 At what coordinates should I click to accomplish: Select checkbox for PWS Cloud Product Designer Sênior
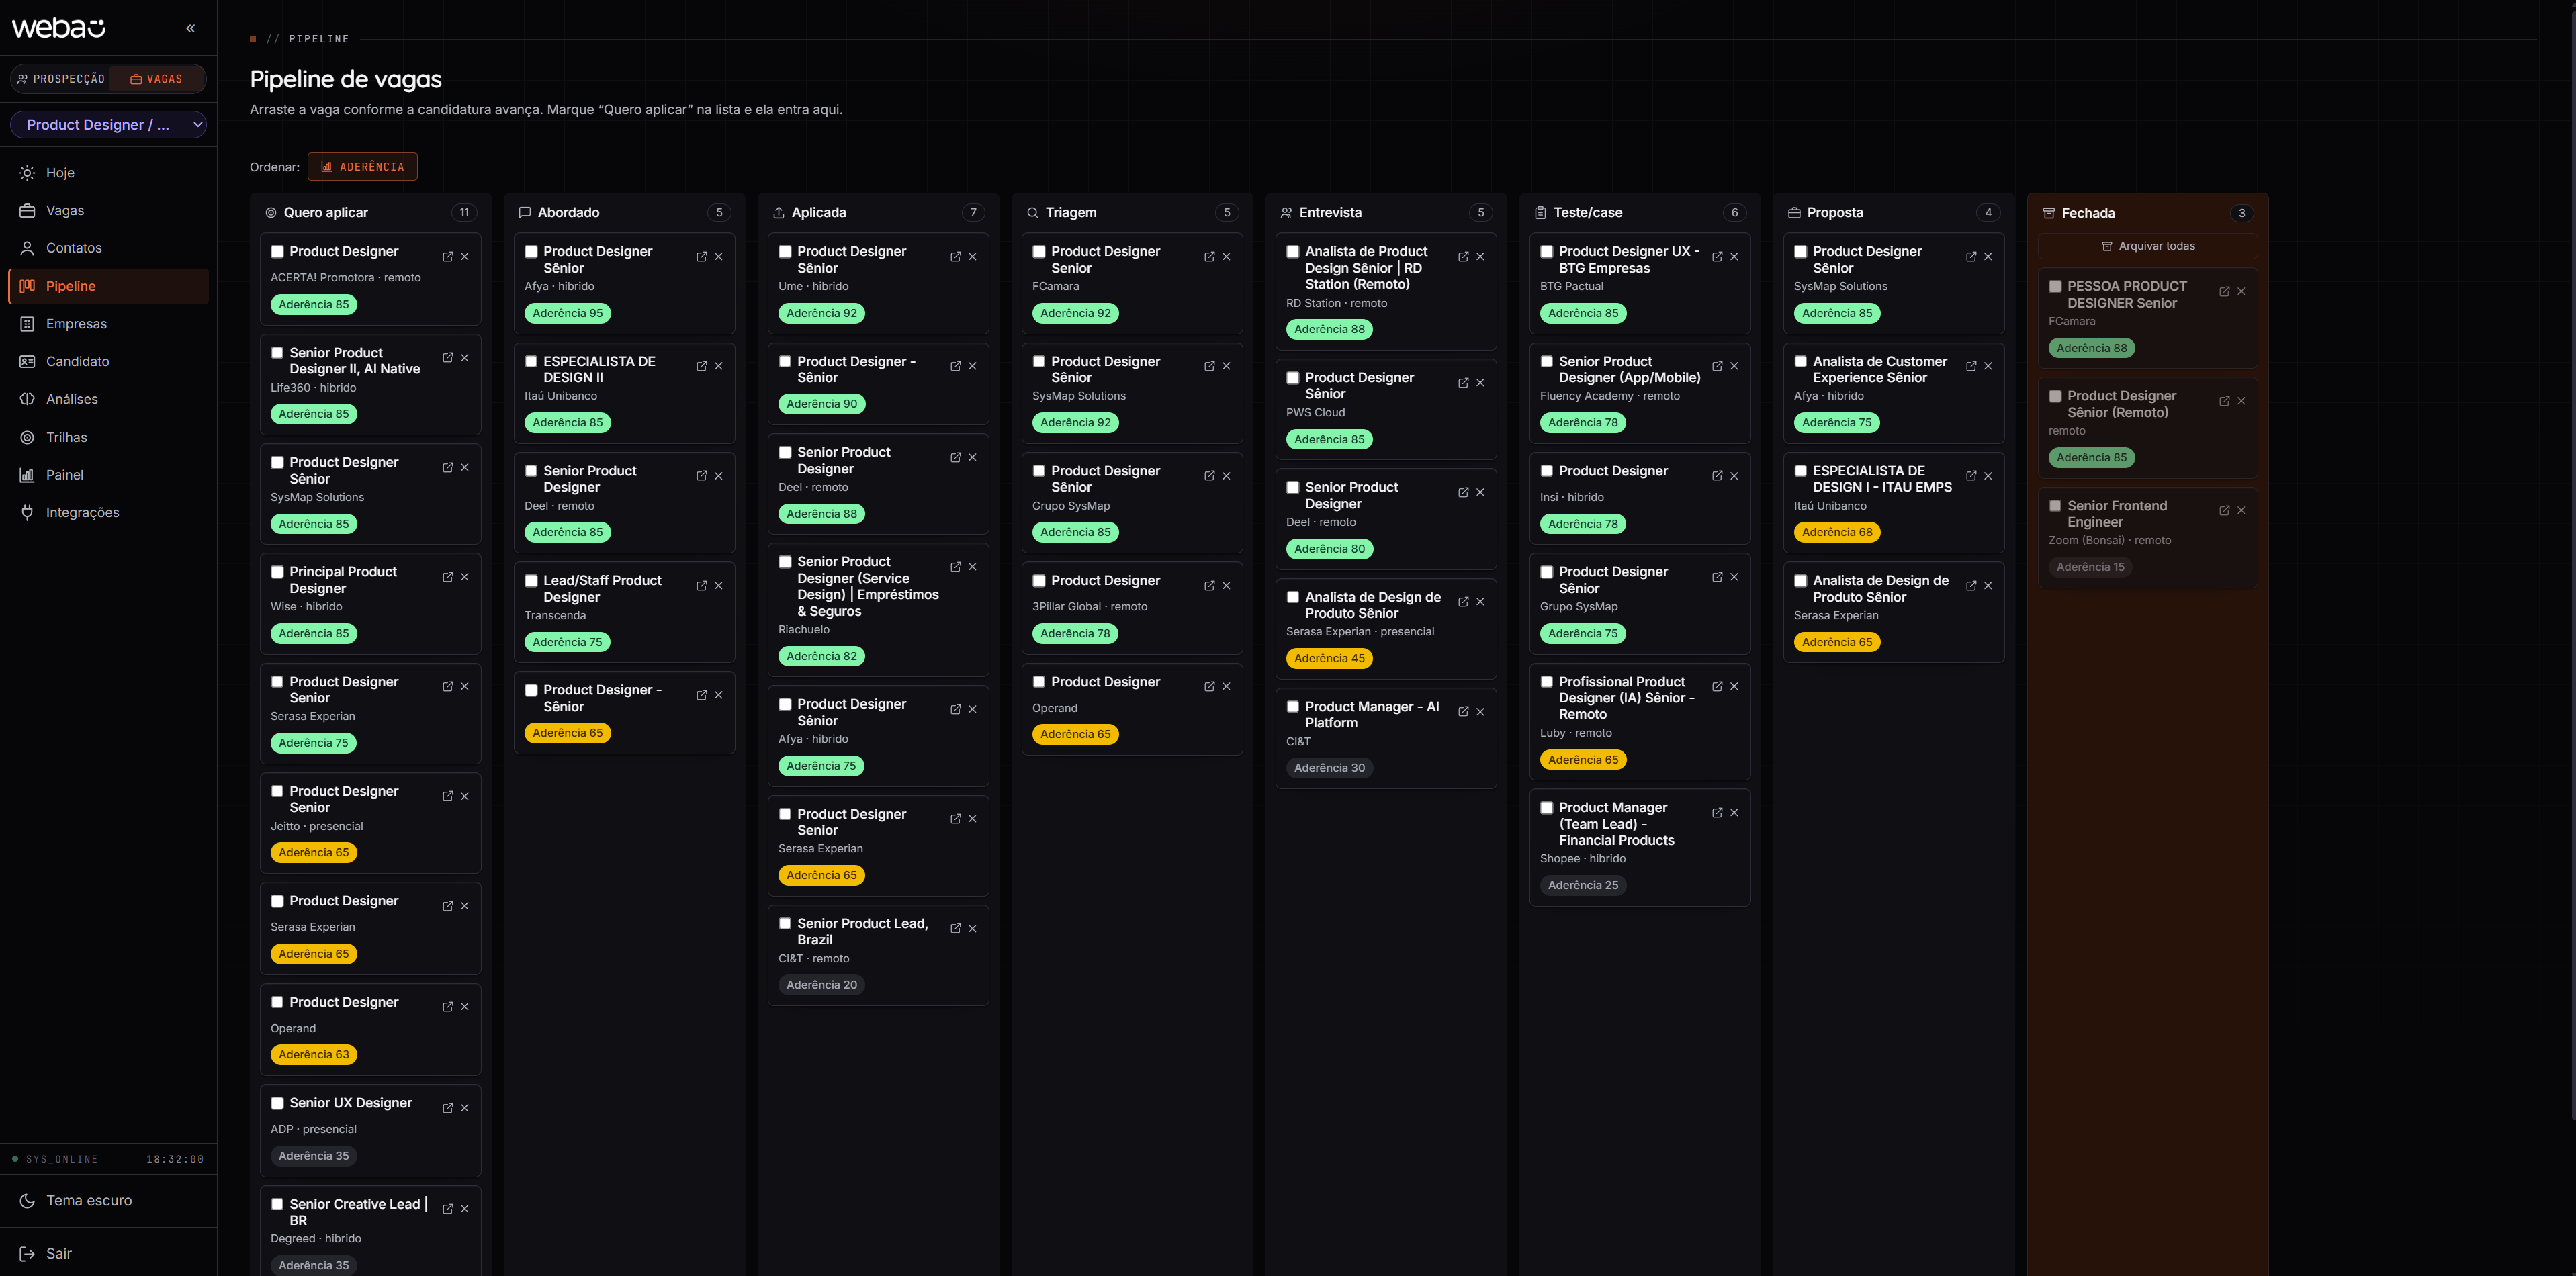[1293, 378]
